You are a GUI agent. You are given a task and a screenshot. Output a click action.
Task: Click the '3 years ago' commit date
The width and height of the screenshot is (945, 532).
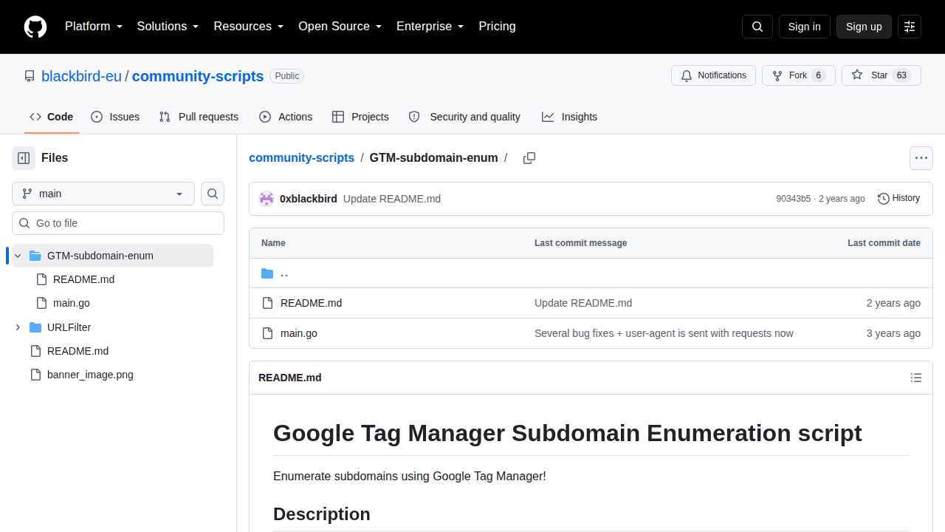[x=893, y=333]
